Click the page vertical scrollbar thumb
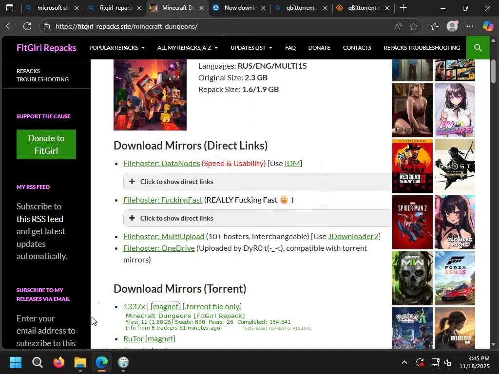499x374 pixels. coord(493,71)
